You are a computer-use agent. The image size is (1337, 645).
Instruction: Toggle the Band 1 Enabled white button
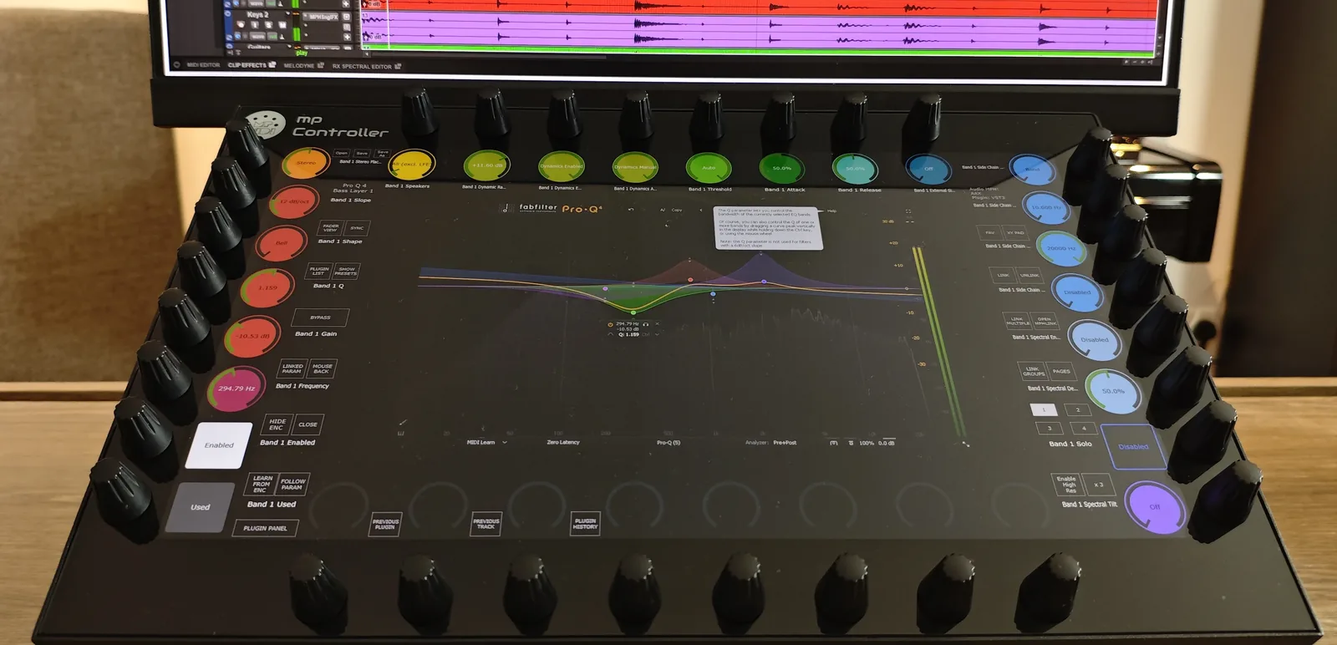tap(219, 445)
